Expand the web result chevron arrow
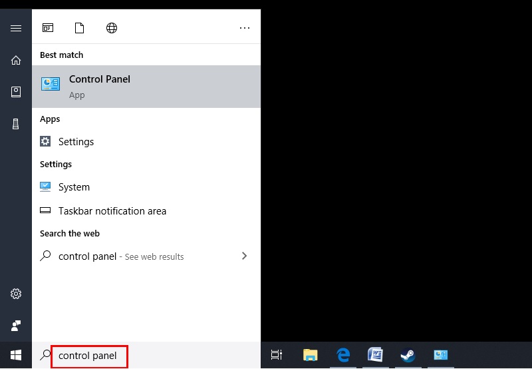532x369 pixels. [244, 256]
